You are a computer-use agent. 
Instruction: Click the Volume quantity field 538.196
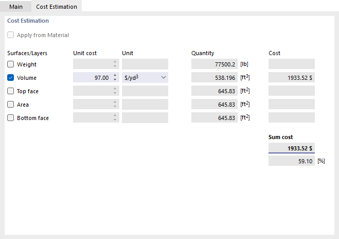click(215, 78)
